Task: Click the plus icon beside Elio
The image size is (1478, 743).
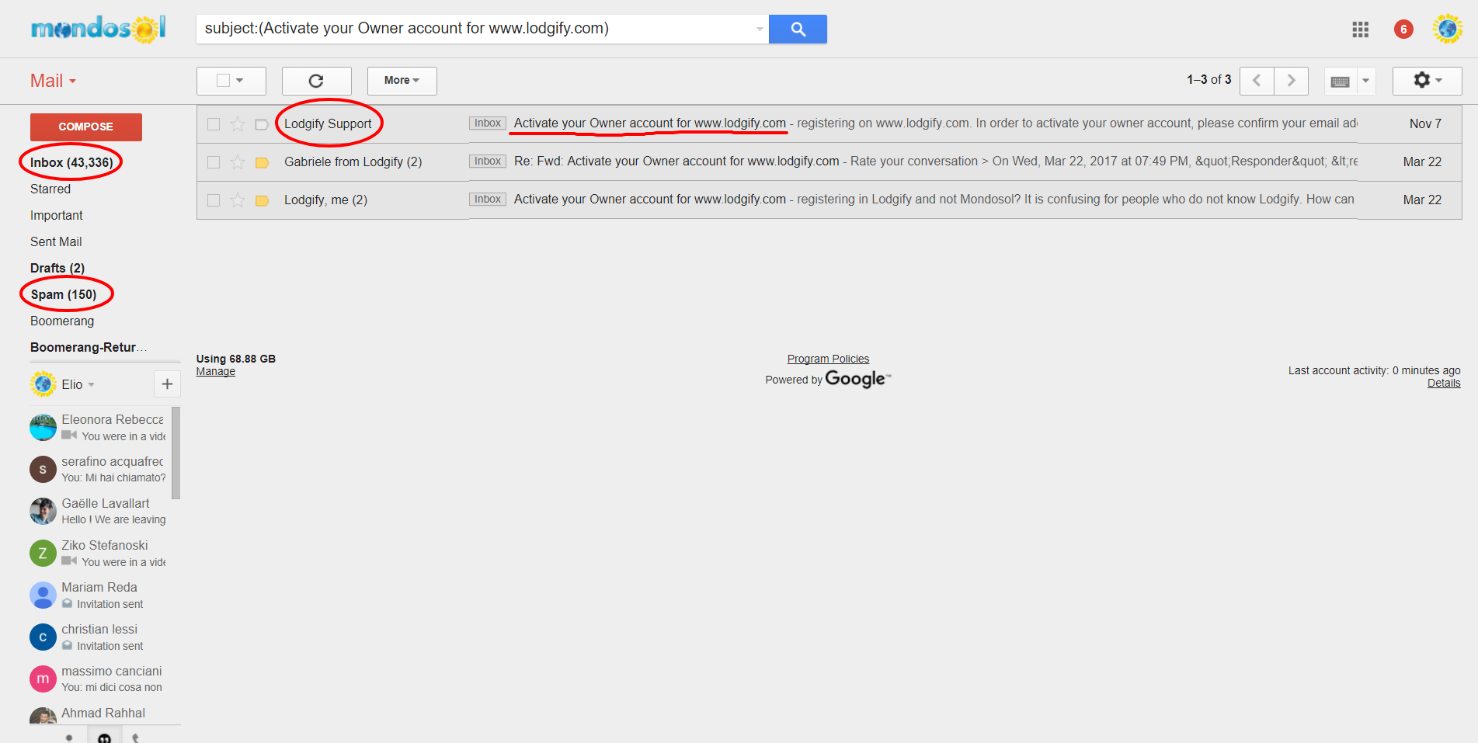Action: (167, 384)
